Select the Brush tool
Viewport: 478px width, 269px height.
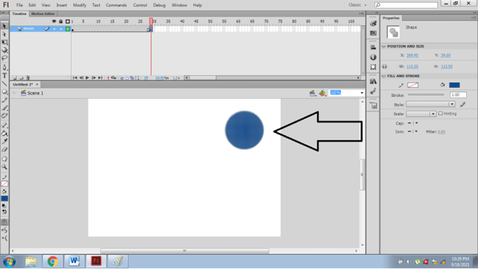tap(4, 108)
